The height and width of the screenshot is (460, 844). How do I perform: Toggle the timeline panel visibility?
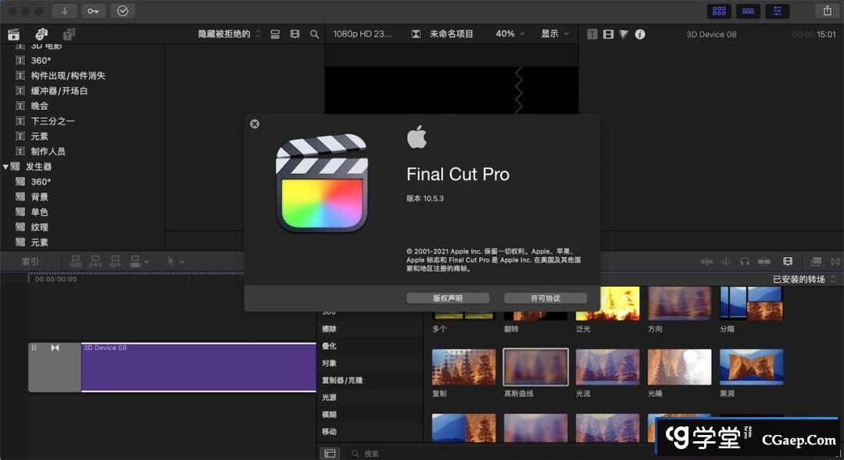point(748,11)
